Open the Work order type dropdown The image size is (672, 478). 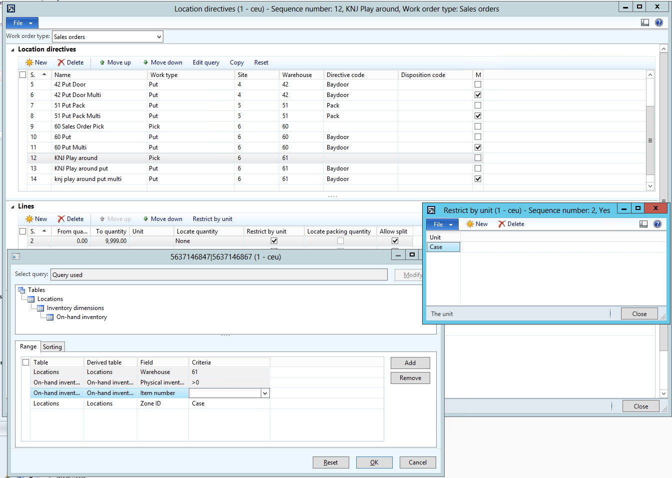[159, 36]
